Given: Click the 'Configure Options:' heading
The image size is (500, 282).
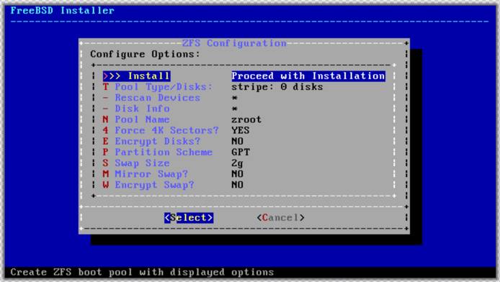Looking at the screenshot, I should [x=145, y=54].
